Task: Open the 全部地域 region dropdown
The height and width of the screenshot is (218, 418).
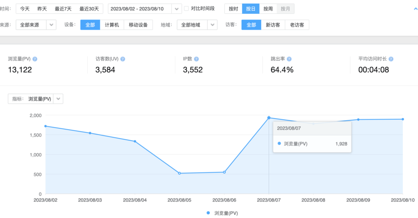Action: (197, 25)
